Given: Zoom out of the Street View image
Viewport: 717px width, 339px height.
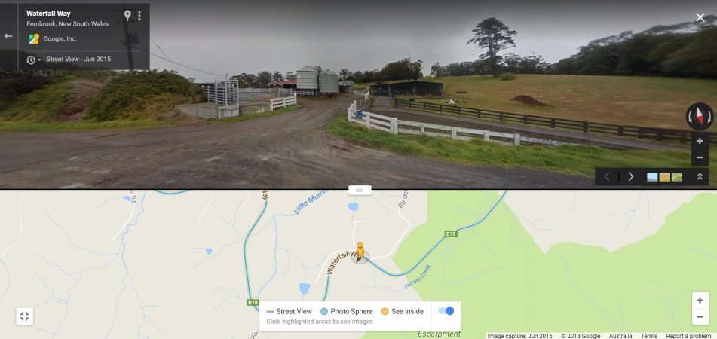Looking at the screenshot, I should 700,157.
